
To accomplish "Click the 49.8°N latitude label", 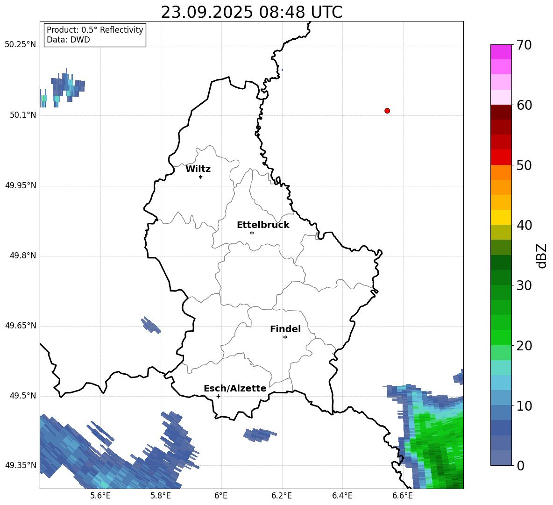I will [23, 256].
